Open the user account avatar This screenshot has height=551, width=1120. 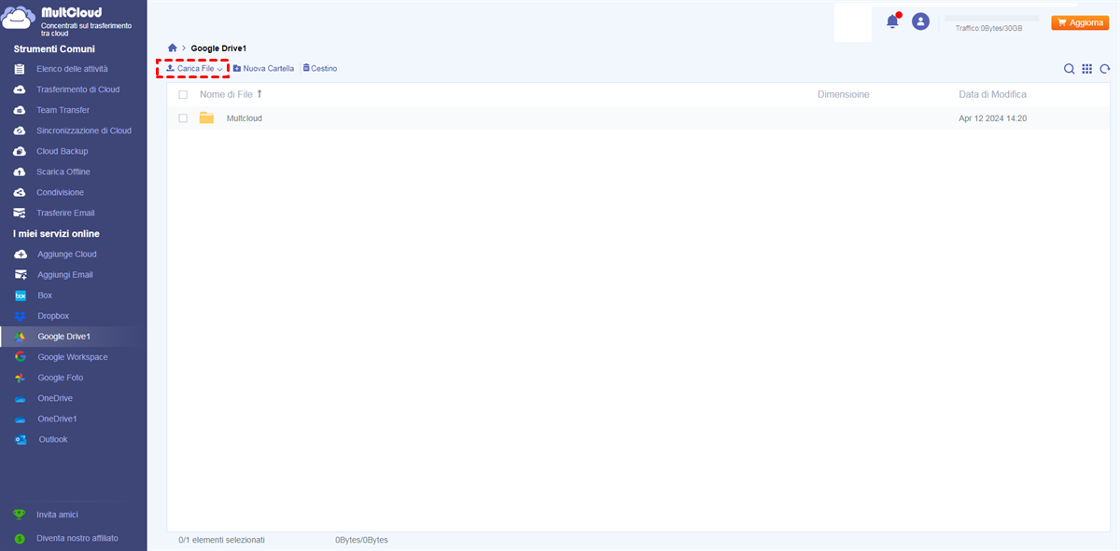(920, 21)
